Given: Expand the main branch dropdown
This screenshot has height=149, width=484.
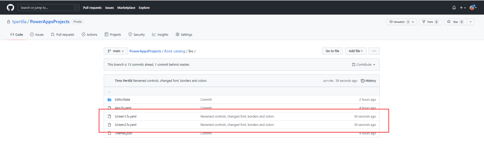Looking at the screenshot, I should pos(116,51).
